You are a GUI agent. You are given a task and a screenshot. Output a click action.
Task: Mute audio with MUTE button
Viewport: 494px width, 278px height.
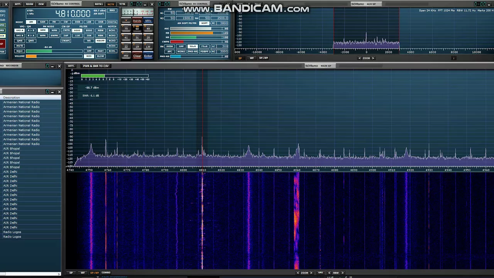pyautogui.click(x=19, y=46)
